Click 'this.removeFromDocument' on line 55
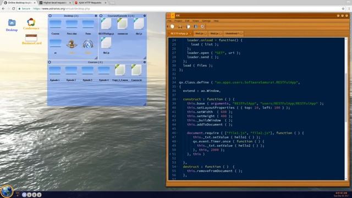 click(x=210, y=171)
